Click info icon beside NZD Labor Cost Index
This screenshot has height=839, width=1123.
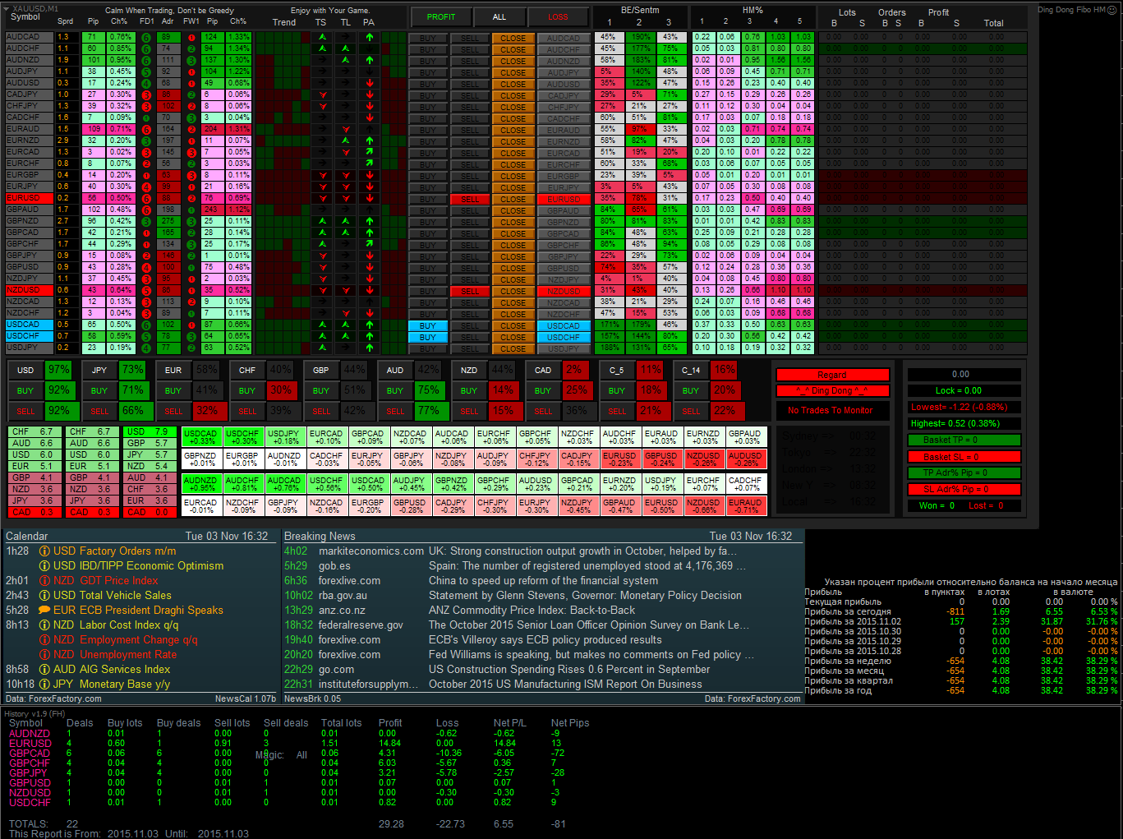44,625
